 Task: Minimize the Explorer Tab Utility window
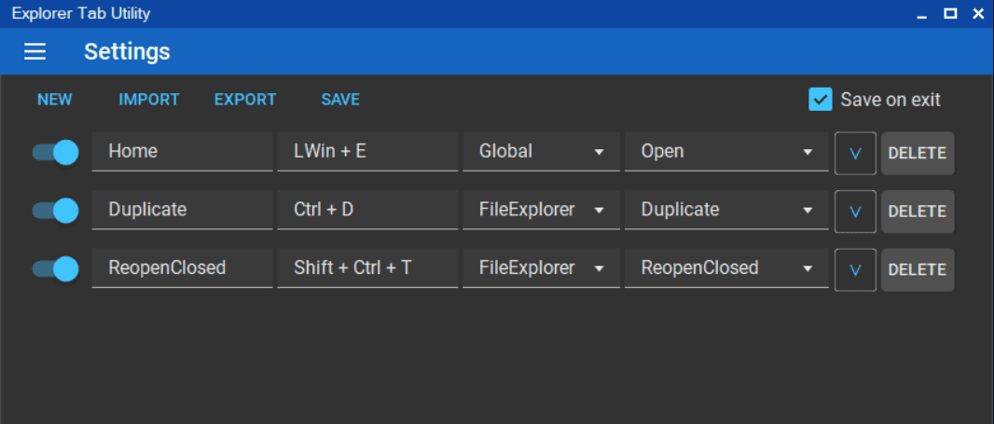point(921,14)
